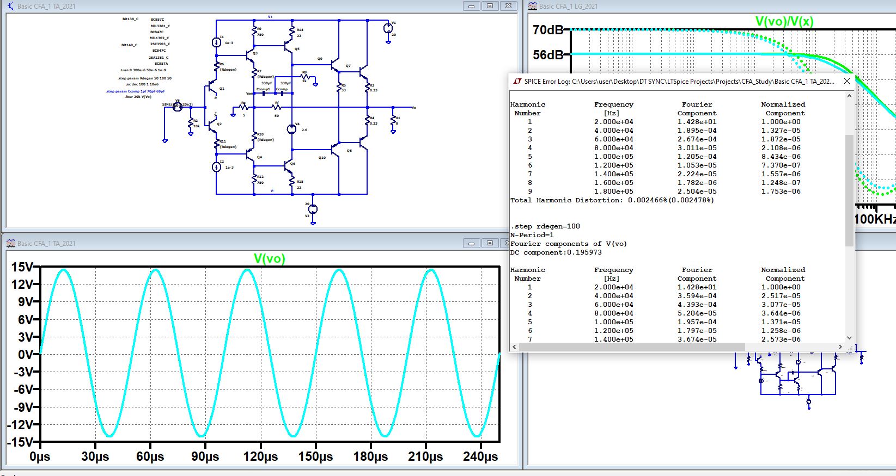Click error log vertical scrollbar down arrow

[x=849, y=338]
